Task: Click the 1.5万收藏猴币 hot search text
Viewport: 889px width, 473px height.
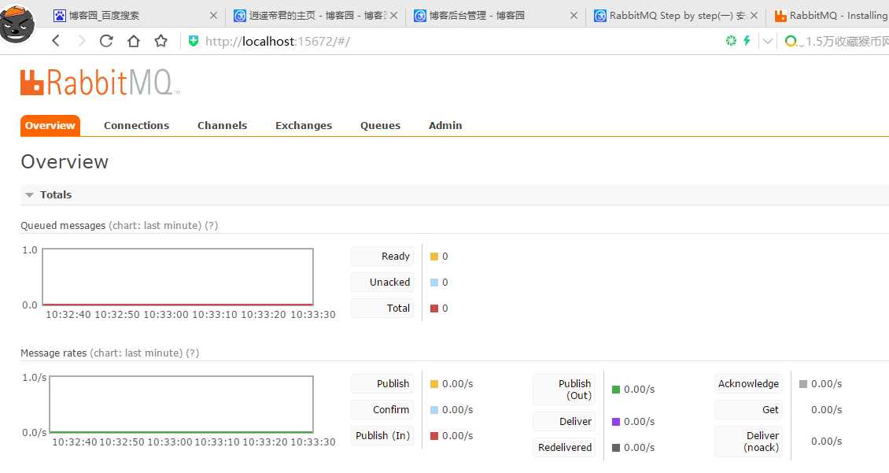Action: 847,41
